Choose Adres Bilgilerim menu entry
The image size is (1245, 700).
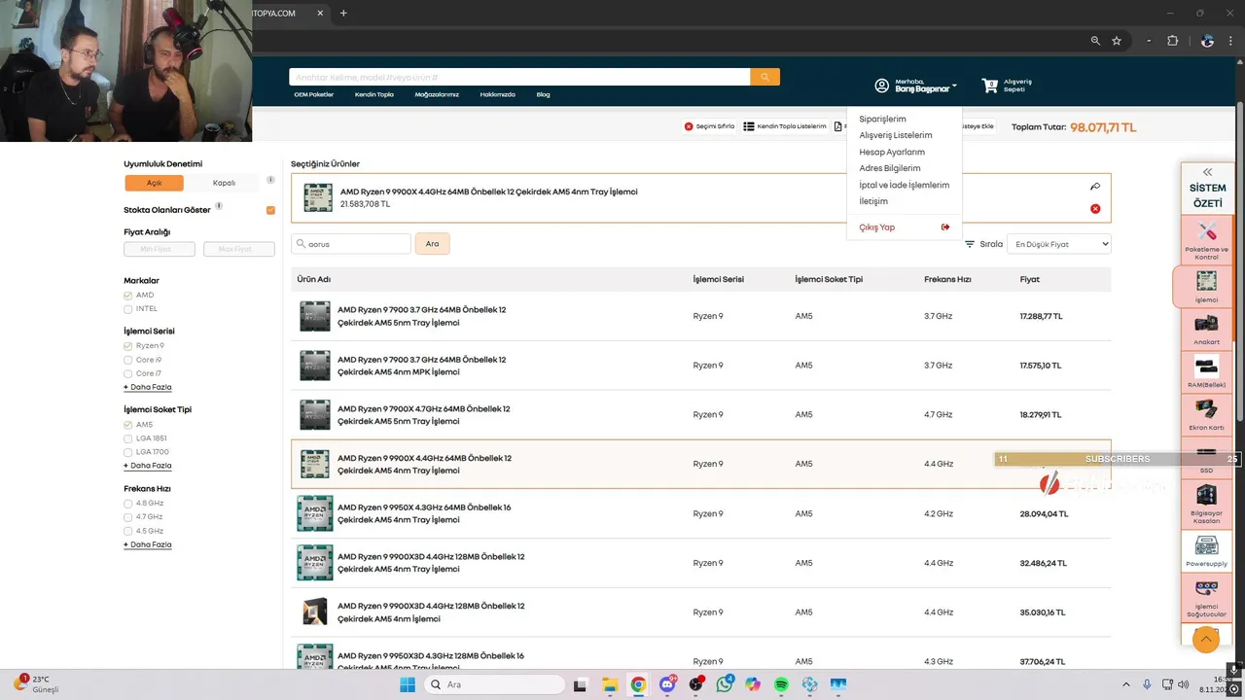point(890,168)
